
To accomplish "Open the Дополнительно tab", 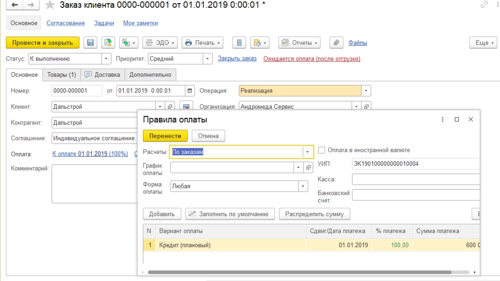I will [x=151, y=75].
